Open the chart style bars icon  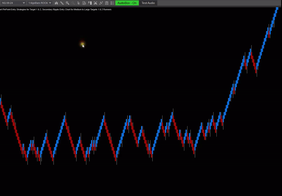(x=56, y=3)
